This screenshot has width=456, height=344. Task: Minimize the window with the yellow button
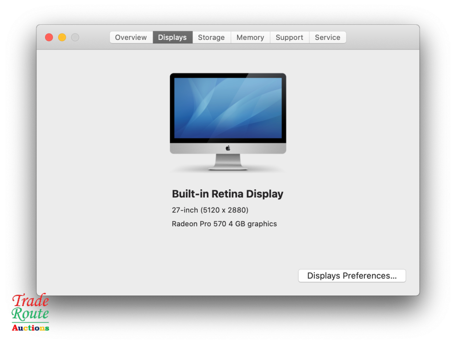[x=62, y=37]
